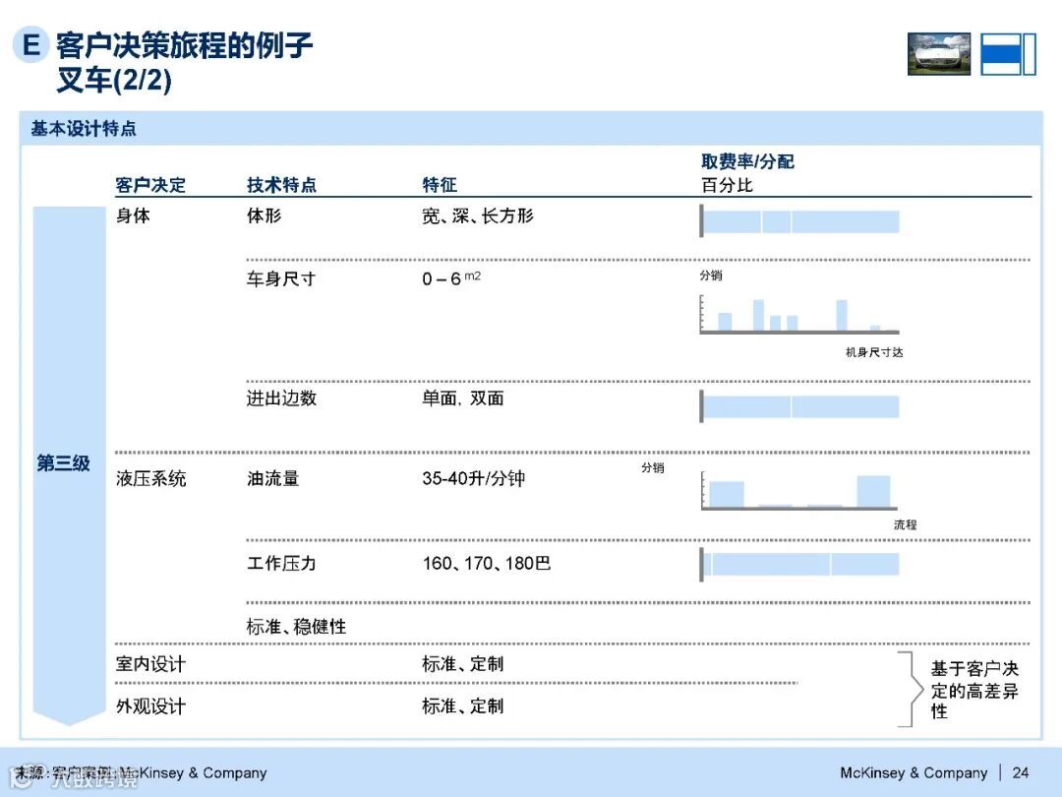
Task: Click the circled E section badge
Action: [30, 44]
